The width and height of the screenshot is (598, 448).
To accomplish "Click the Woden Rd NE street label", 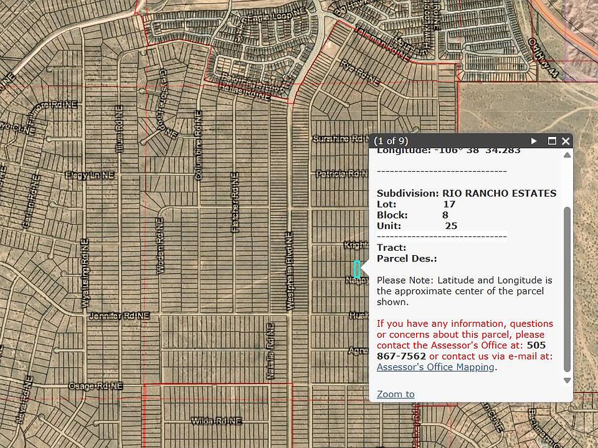I will (160, 245).
